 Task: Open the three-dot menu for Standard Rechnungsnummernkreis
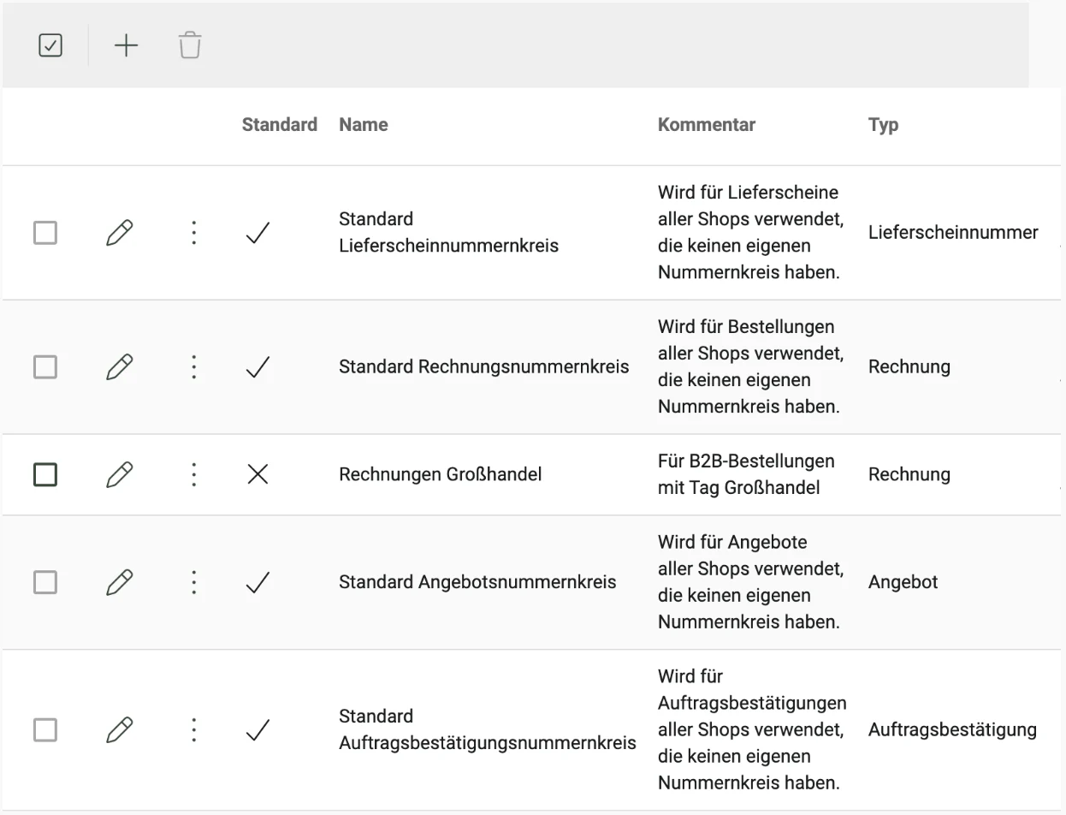point(194,367)
